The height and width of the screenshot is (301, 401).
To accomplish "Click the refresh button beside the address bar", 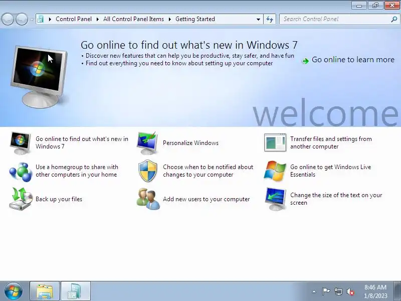I will [270, 19].
